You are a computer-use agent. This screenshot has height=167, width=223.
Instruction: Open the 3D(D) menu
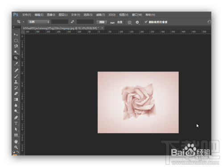(112, 15)
